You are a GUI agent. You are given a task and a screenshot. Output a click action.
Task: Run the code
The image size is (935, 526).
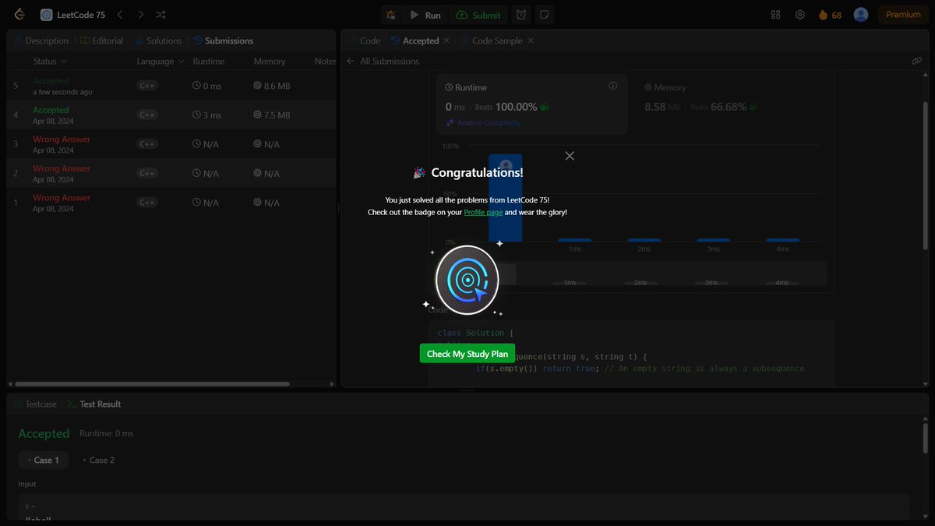tap(425, 15)
